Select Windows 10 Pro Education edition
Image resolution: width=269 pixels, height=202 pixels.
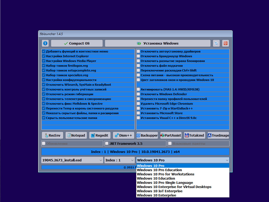click(183, 170)
